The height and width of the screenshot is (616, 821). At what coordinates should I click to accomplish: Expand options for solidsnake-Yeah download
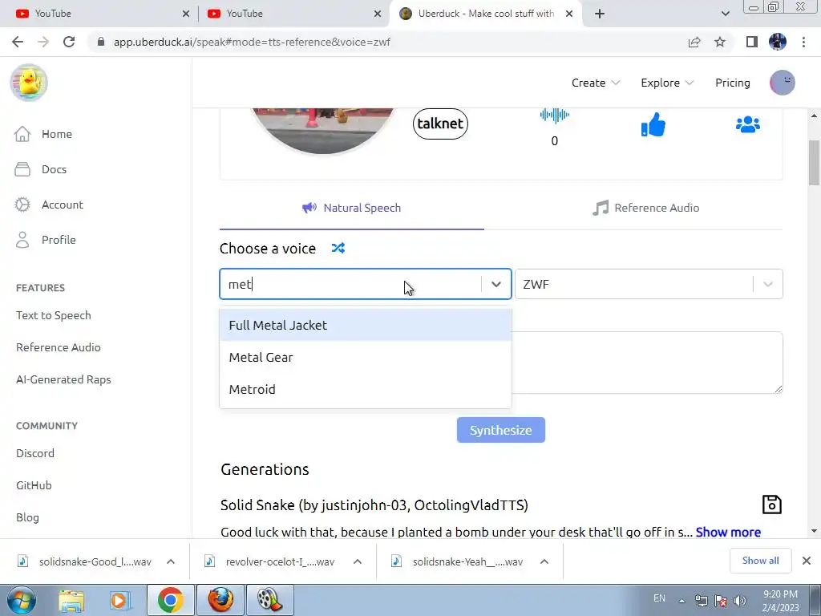544,561
